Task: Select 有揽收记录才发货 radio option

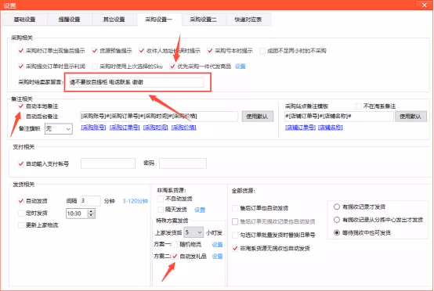Action: (337, 207)
